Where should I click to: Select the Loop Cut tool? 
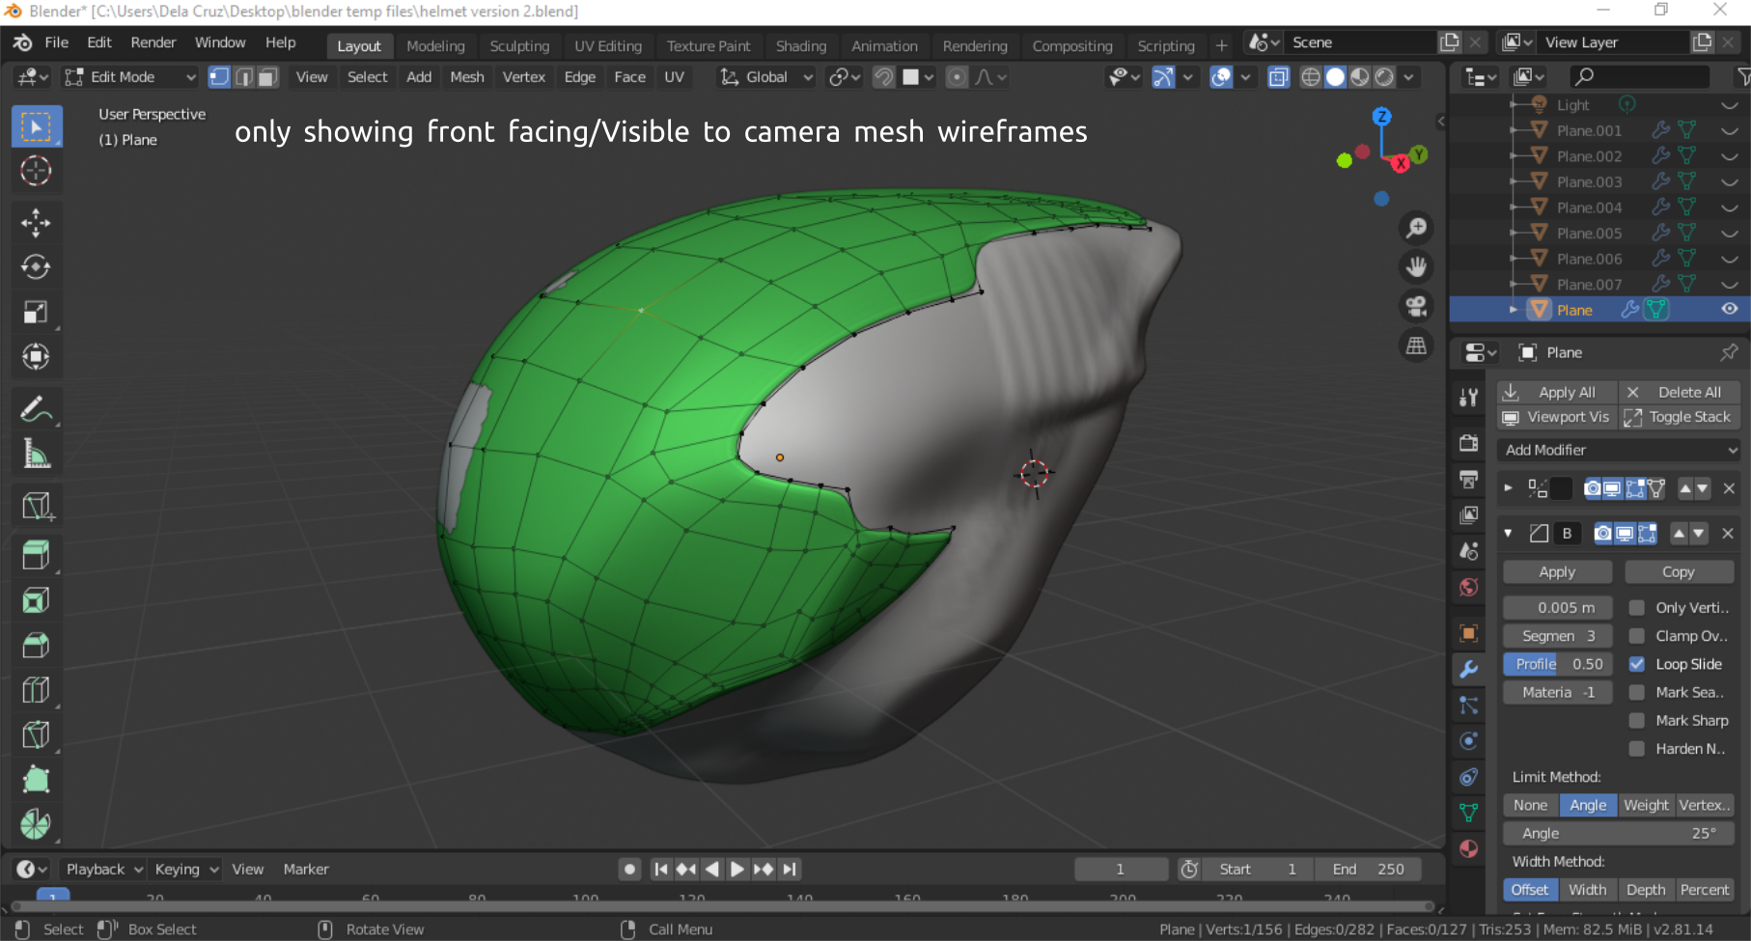[36, 689]
